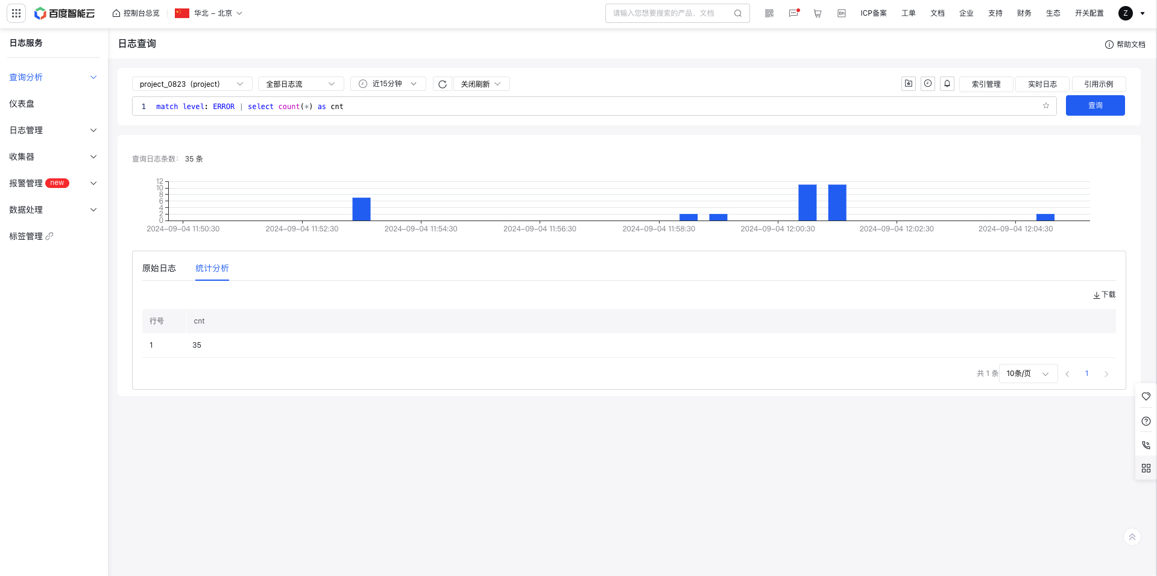Open the 全部日志流 log stream dropdown

(301, 84)
